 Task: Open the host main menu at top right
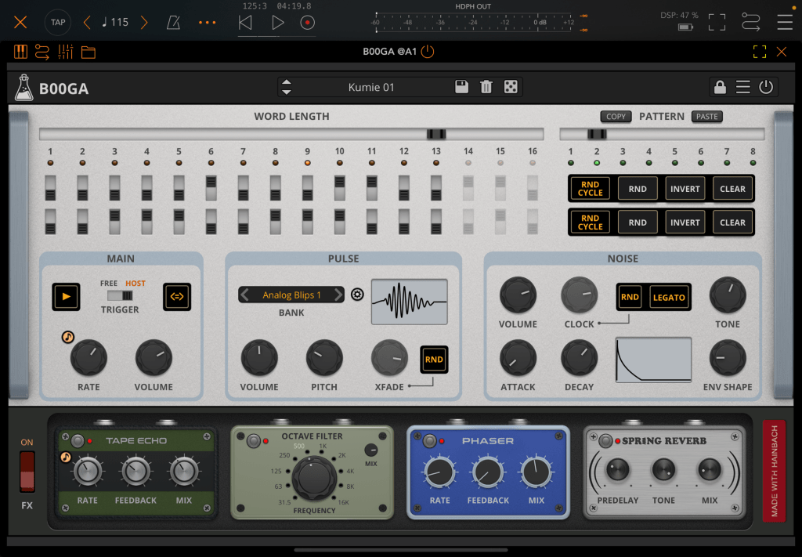coord(784,22)
